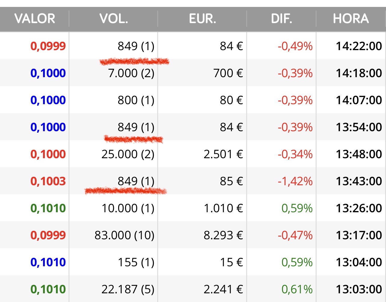Viewport: 386px width, 302px height.
Task: Select the 8.293 € amount cell
Action: (223, 235)
